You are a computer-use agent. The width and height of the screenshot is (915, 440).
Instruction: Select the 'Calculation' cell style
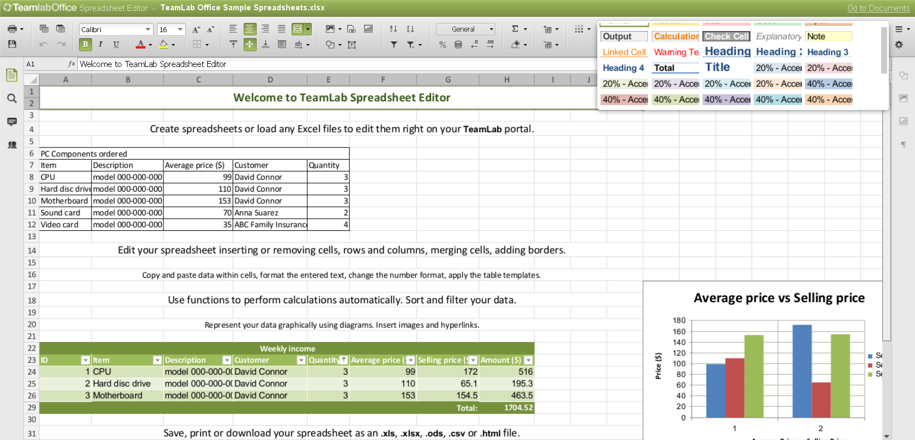pyautogui.click(x=676, y=36)
